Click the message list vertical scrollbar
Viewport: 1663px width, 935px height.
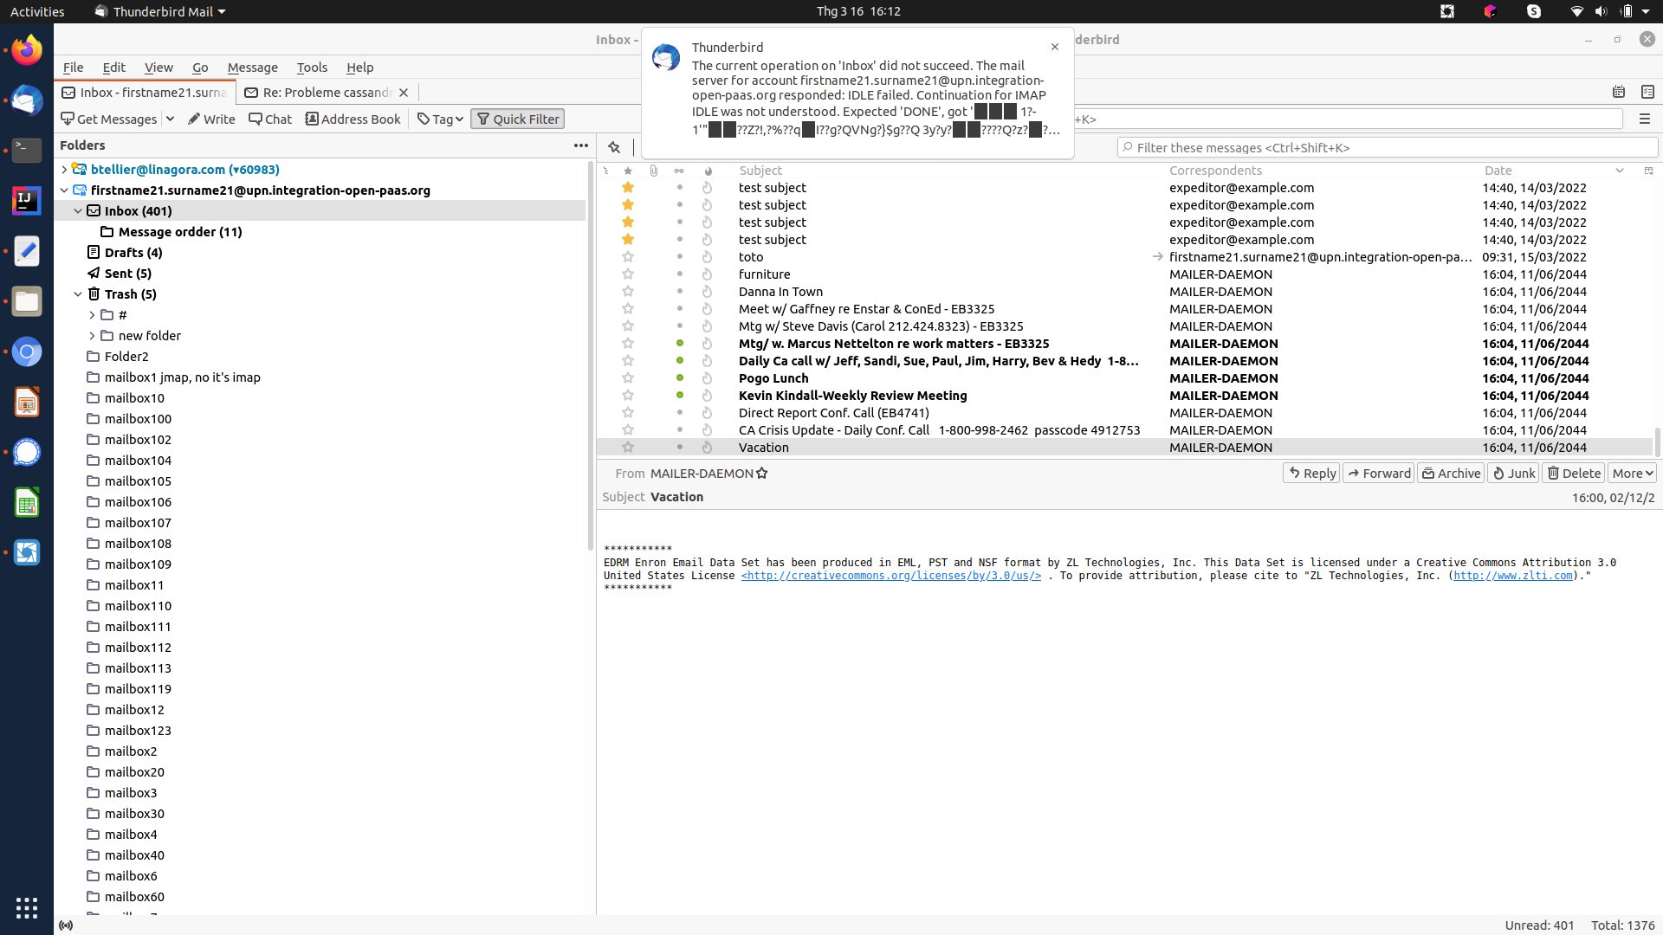(x=1657, y=442)
